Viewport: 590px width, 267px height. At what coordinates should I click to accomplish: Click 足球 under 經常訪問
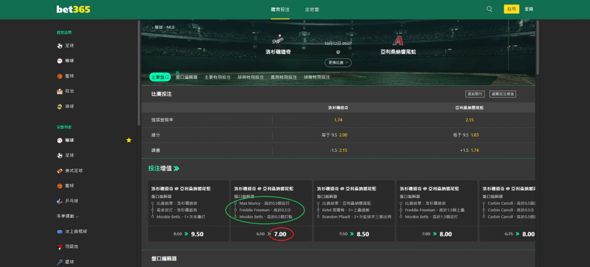click(69, 45)
